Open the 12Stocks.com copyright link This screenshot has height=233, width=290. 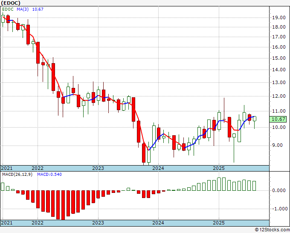272,230
